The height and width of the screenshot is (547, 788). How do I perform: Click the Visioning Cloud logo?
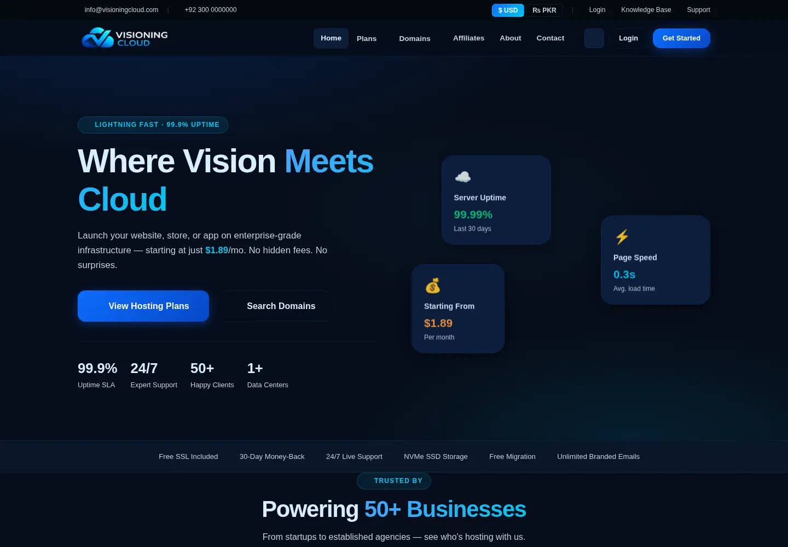point(125,38)
